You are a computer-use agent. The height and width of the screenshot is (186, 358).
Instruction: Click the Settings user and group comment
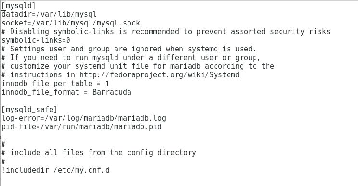point(129,49)
